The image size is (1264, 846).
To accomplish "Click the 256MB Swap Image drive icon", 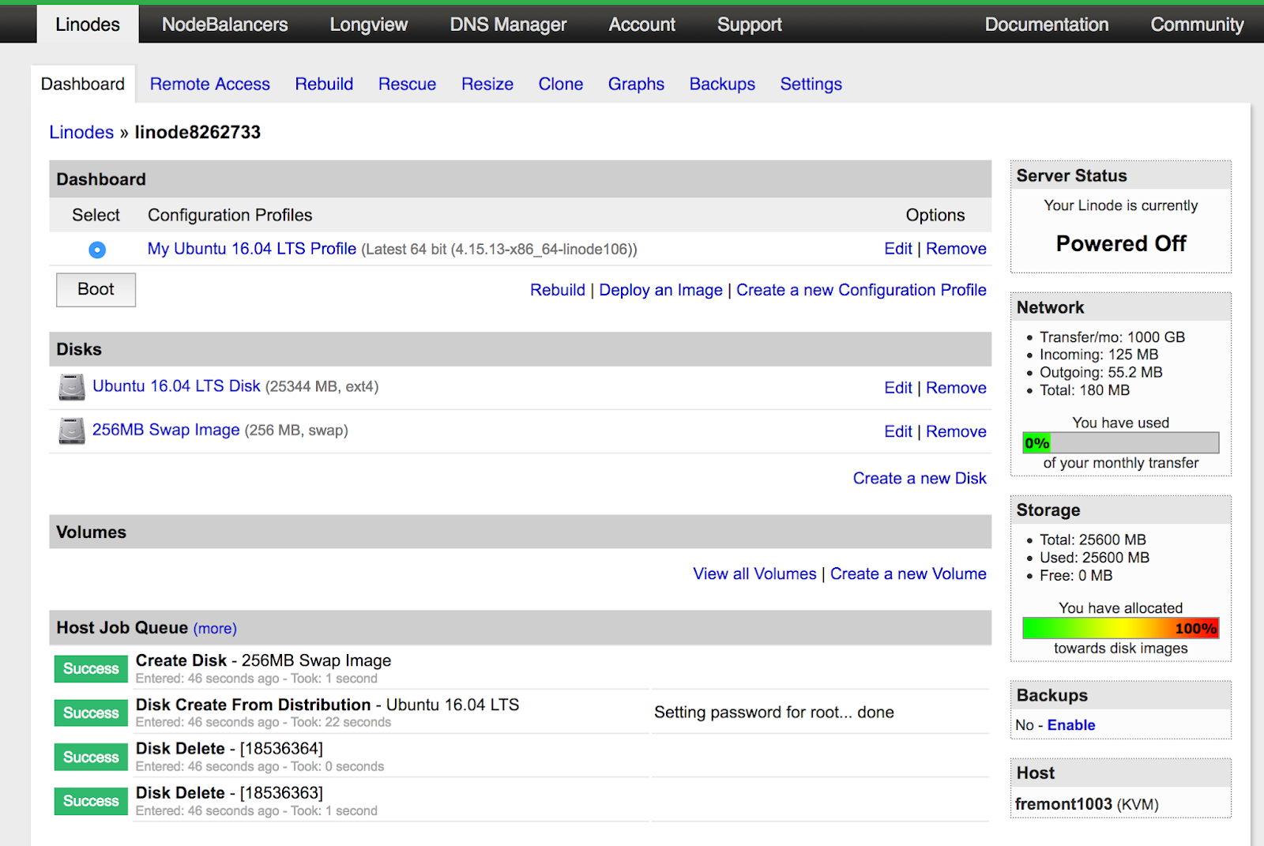I will point(72,431).
